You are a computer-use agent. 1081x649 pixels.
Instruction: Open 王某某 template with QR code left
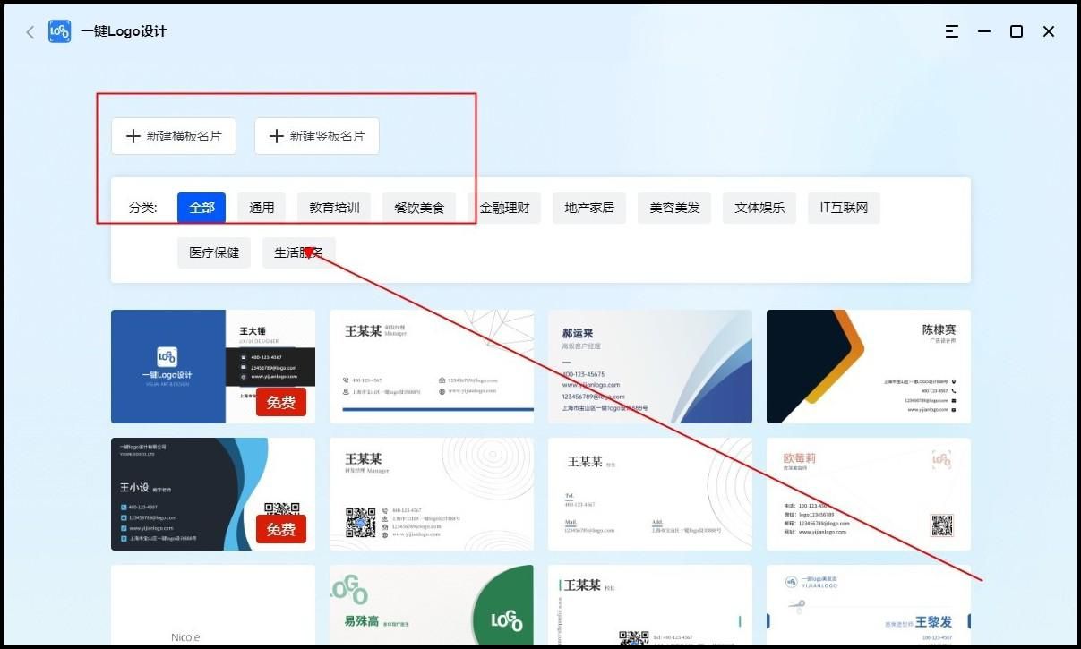(x=432, y=494)
